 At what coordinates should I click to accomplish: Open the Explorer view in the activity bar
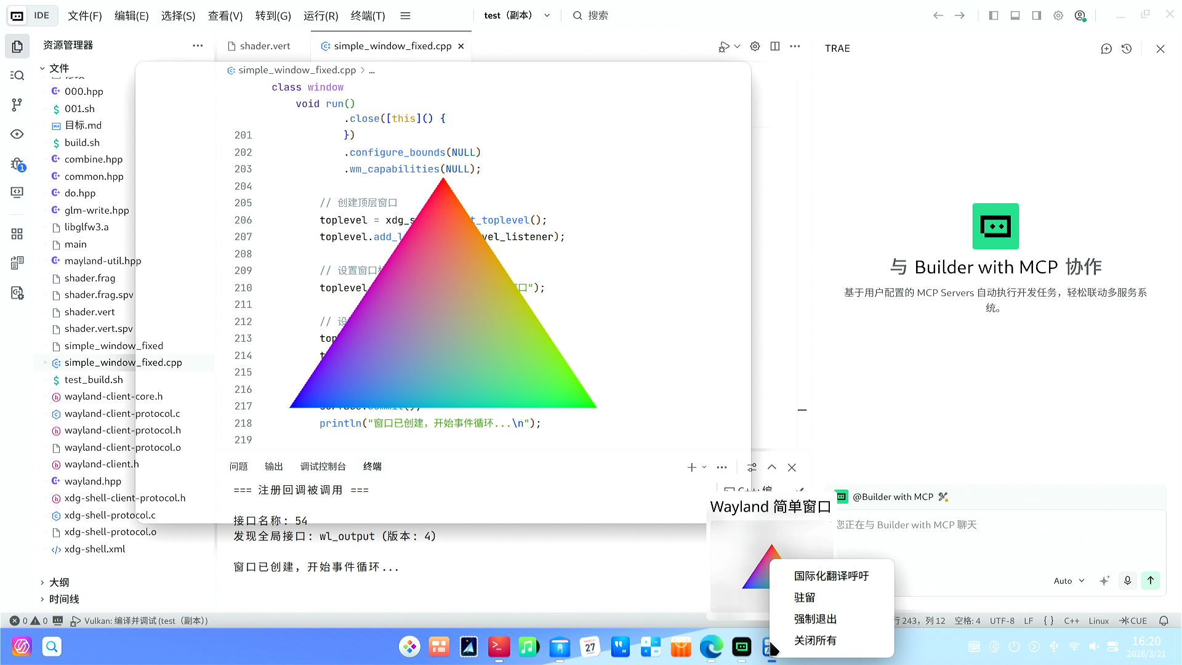(x=17, y=46)
